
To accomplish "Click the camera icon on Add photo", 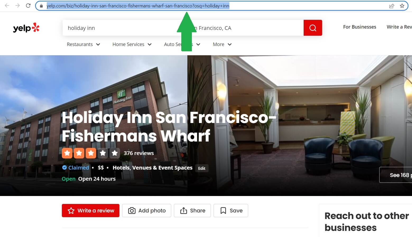I will pyautogui.click(x=132, y=211).
